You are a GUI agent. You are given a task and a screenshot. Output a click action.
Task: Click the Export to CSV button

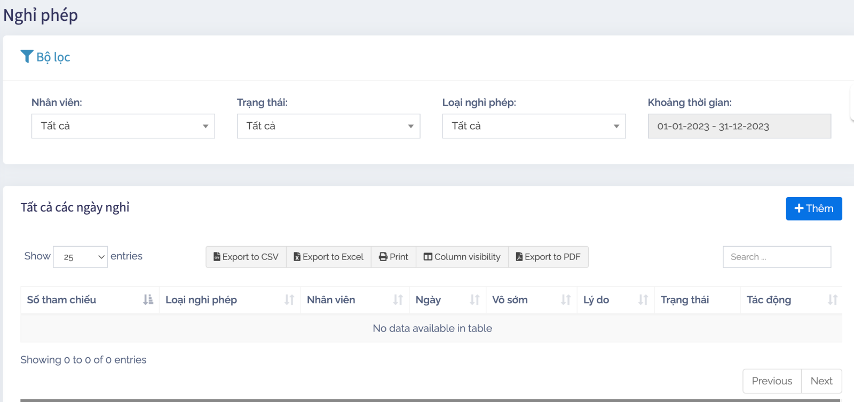pyautogui.click(x=246, y=257)
